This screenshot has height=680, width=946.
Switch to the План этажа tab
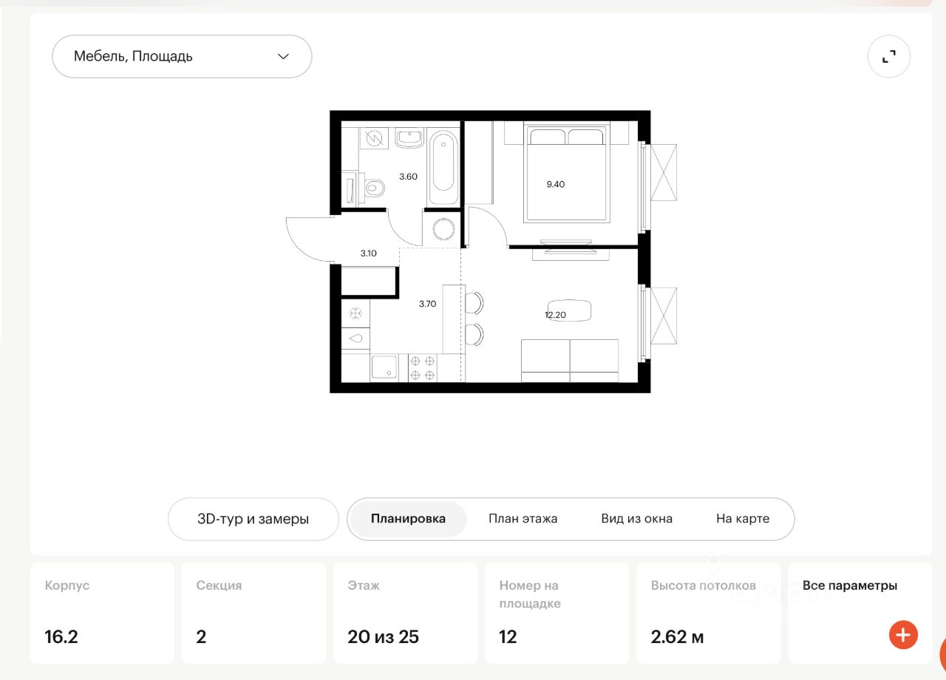click(523, 519)
